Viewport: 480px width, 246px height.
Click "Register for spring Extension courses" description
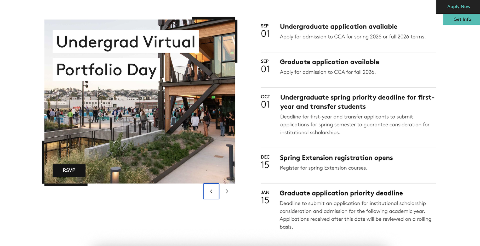(323, 168)
